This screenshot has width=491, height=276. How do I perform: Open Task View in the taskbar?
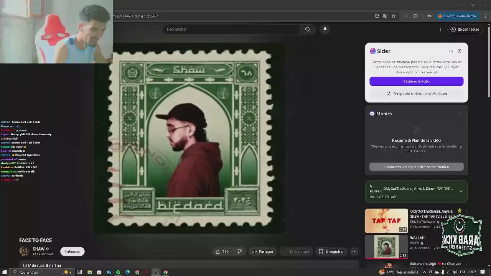(79, 272)
